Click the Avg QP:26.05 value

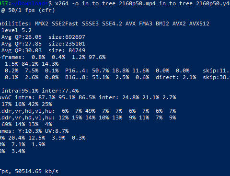tap(22, 37)
